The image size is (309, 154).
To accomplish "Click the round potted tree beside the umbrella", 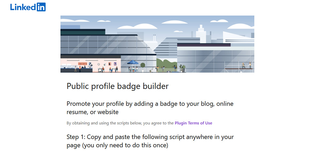I will (143, 67).
